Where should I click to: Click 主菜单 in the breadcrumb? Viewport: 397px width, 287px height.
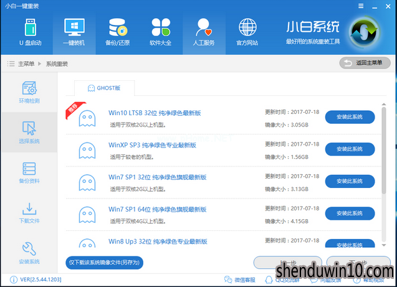[26, 64]
